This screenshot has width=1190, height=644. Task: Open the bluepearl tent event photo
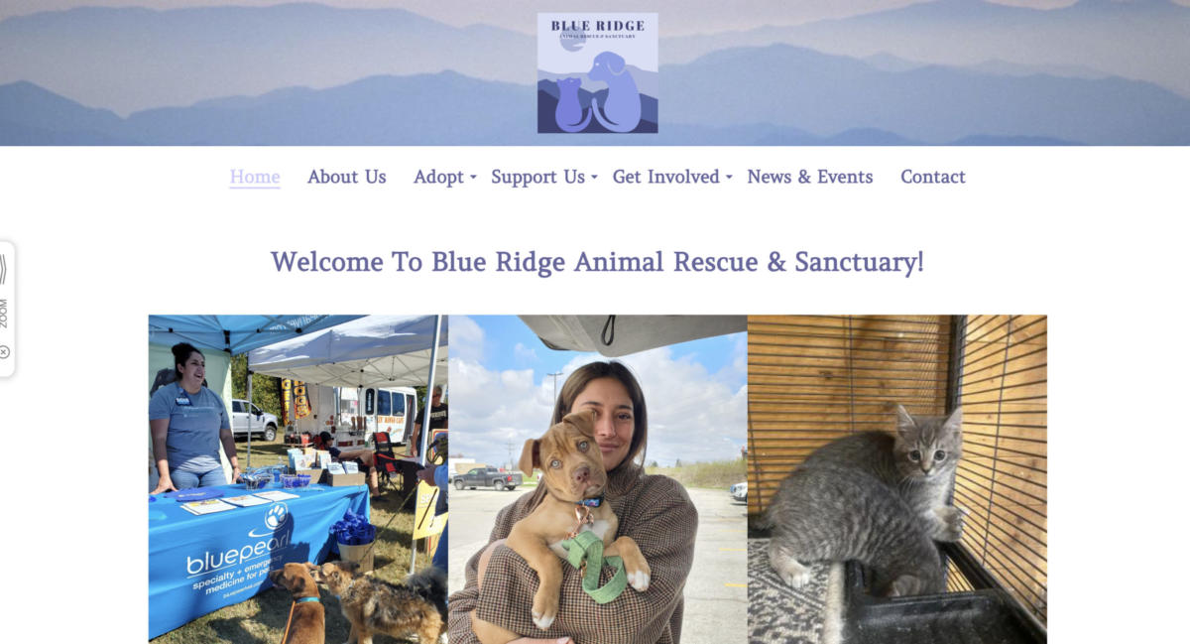point(297,479)
